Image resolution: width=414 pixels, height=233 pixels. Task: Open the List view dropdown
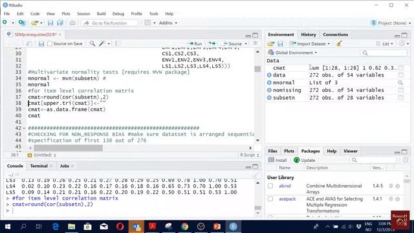tap(385, 43)
